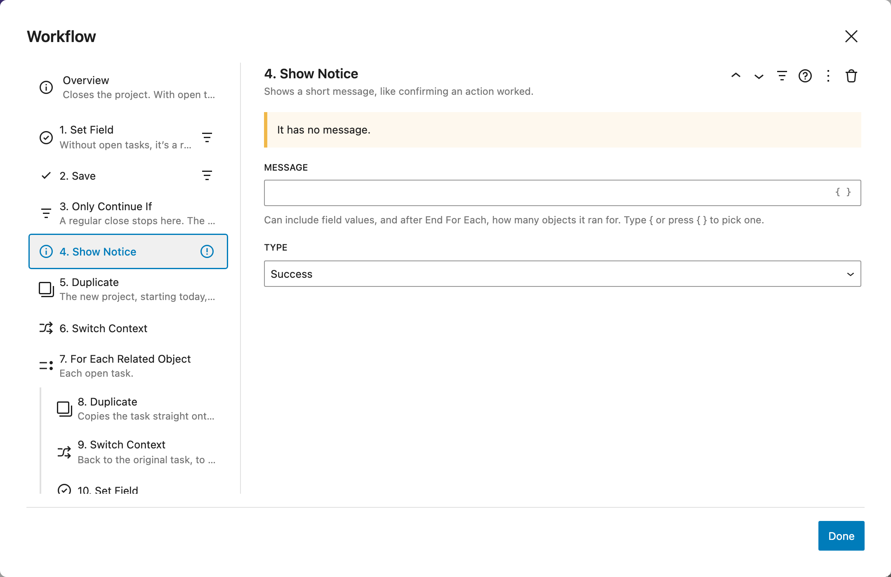Insert field value via curly braces icon
This screenshot has height=577, width=891.
(843, 192)
